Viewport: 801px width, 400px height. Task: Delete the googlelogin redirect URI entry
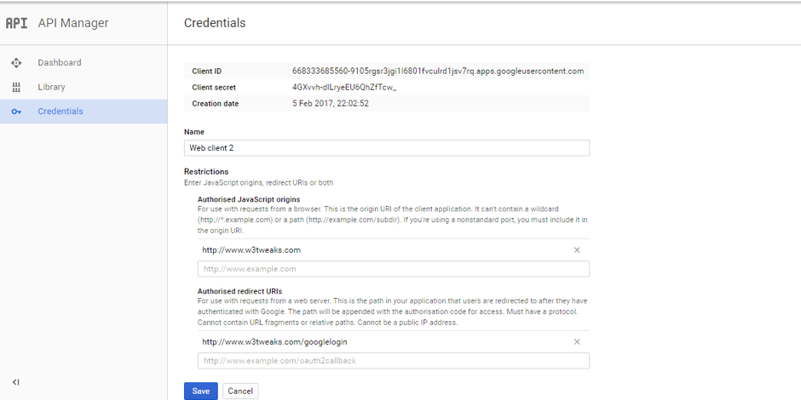click(x=577, y=342)
